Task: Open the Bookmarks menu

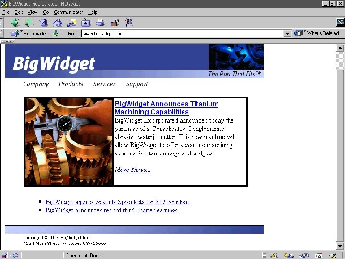Action: [29, 34]
